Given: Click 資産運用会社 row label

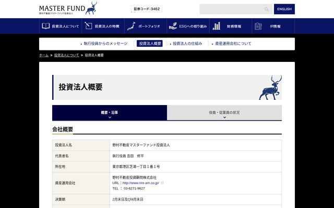Looking at the screenshot, I should pos(65,183).
